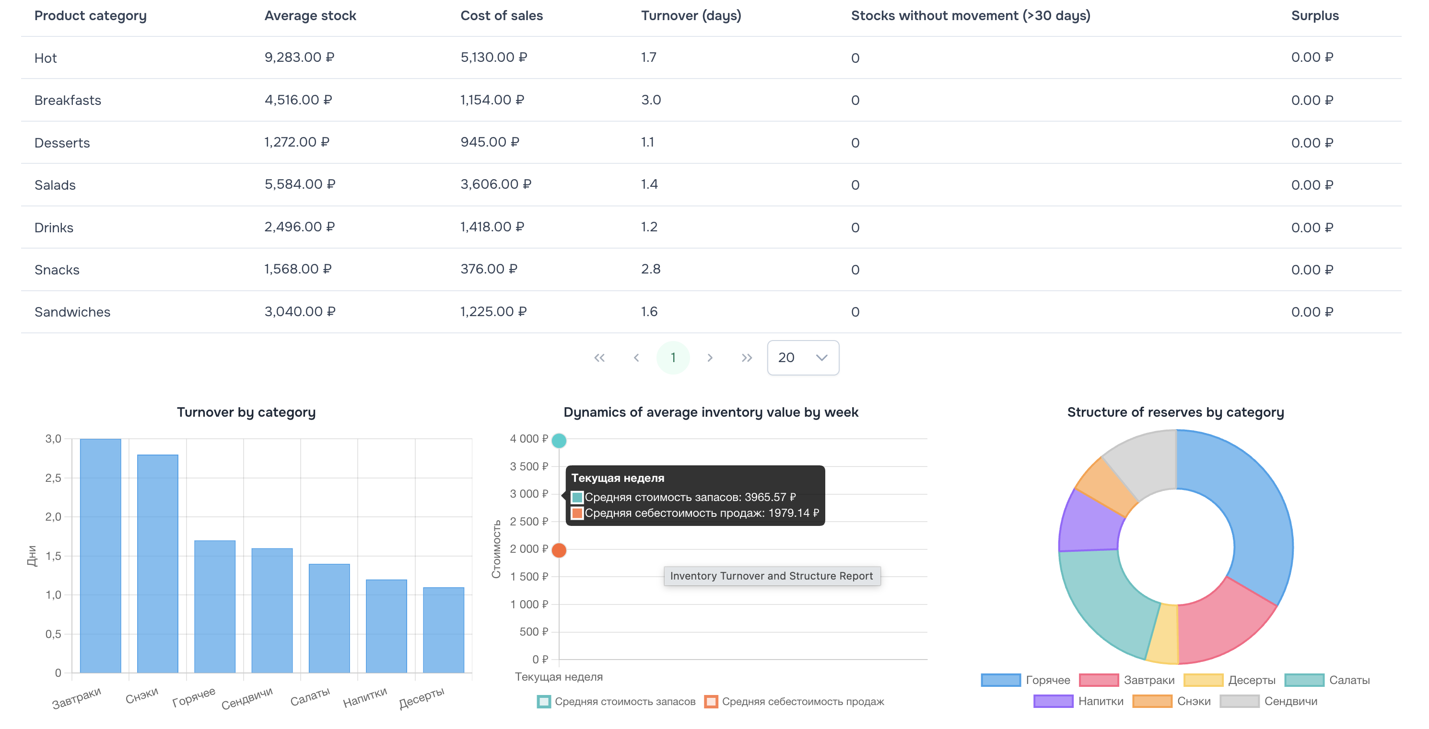Click the pink Завтраки legend swatch
Screen dimensions: 1429x729
click(1100, 680)
